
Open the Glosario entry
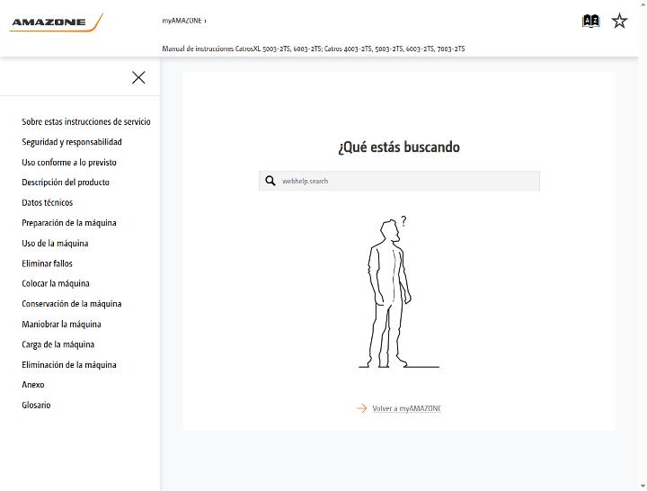click(x=36, y=405)
